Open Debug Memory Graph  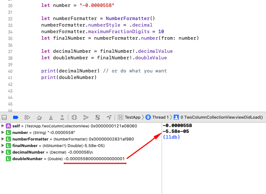[x=86, y=117]
